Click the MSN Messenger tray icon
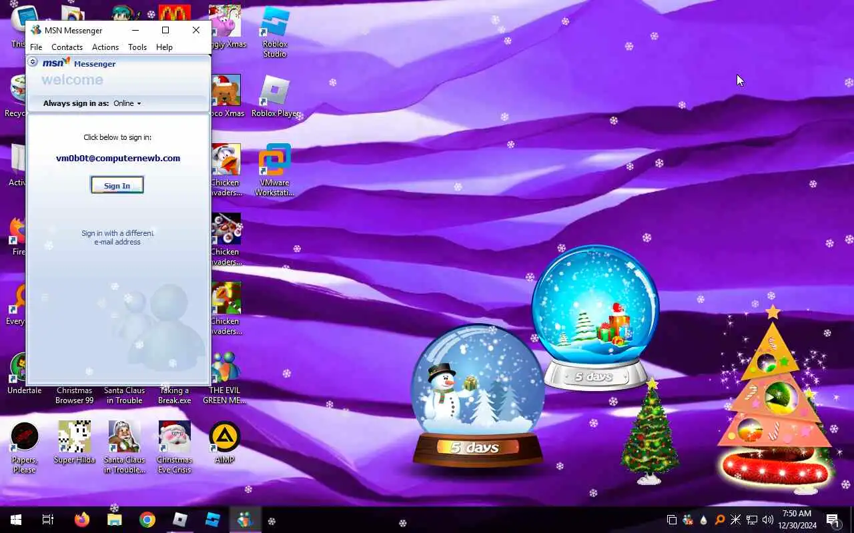 [x=688, y=520]
